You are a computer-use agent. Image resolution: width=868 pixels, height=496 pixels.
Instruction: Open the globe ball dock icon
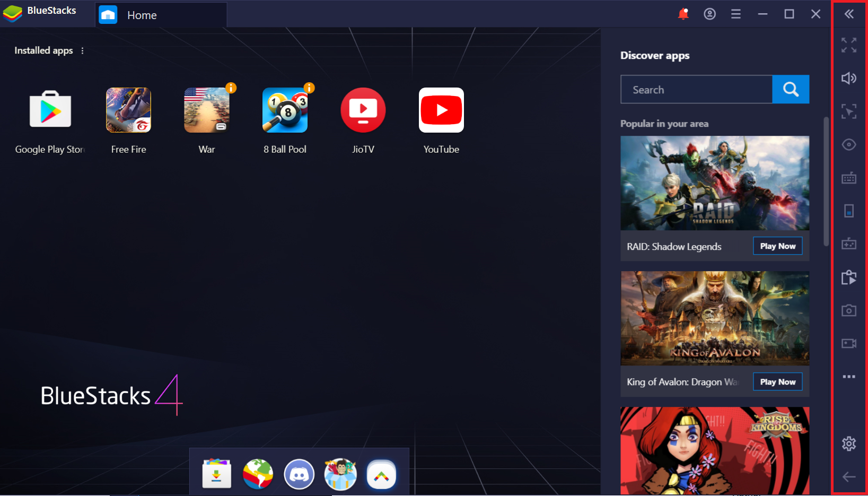pos(258,474)
